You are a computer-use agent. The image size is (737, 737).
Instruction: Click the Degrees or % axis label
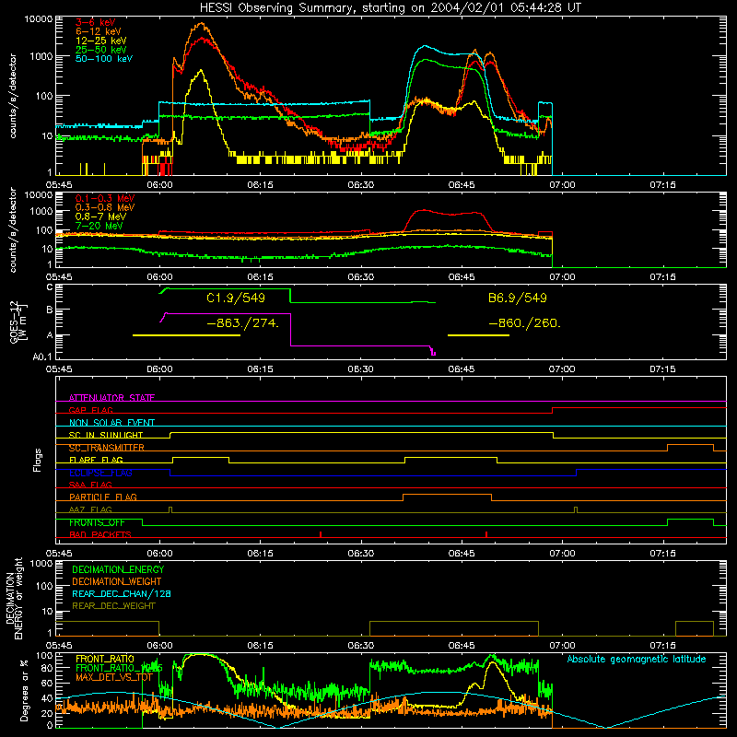(24, 690)
